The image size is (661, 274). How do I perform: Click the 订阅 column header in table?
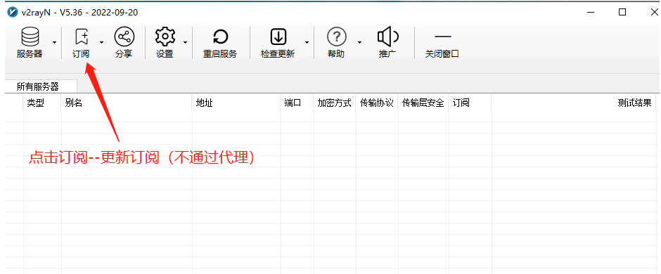tap(470, 103)
